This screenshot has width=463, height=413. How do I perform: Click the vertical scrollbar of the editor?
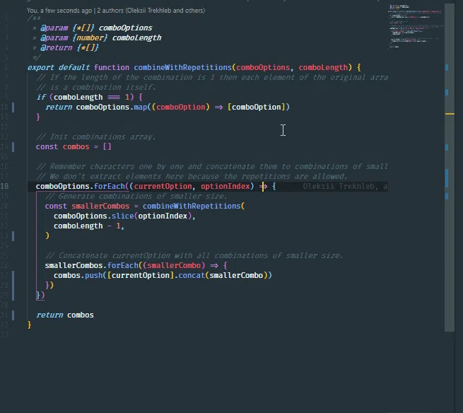click(x=450, y=167)
